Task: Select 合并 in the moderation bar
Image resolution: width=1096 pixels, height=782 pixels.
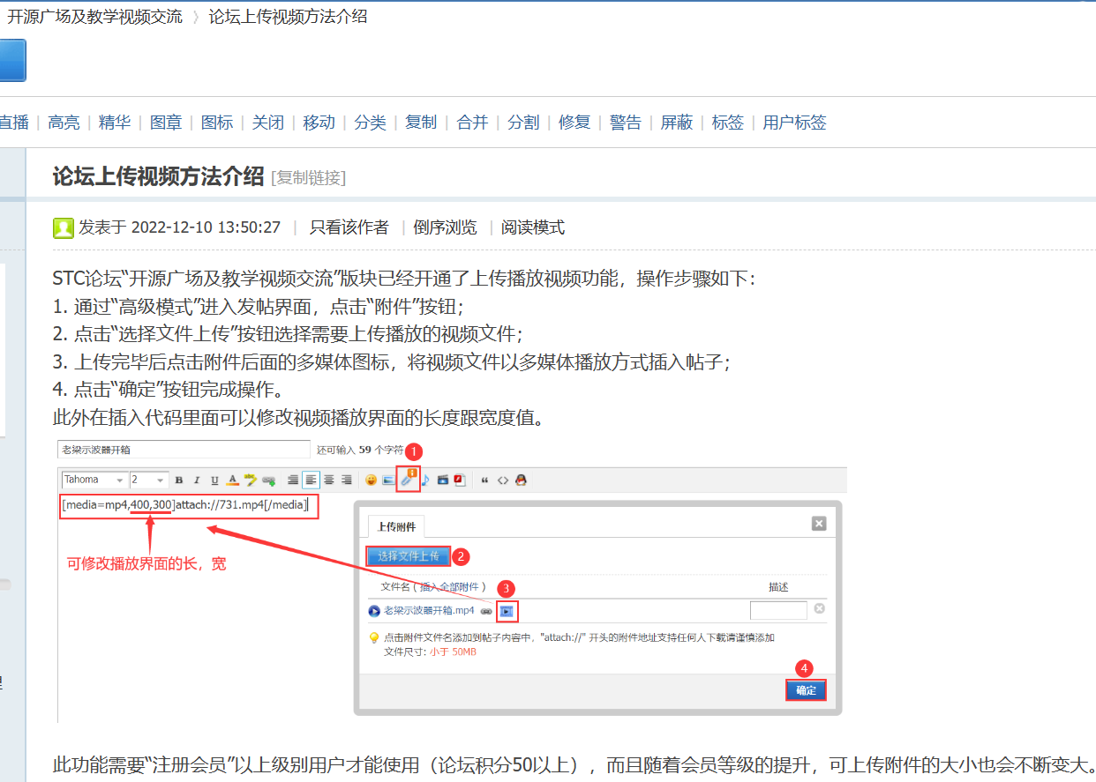Action: [x=472, y=123]
